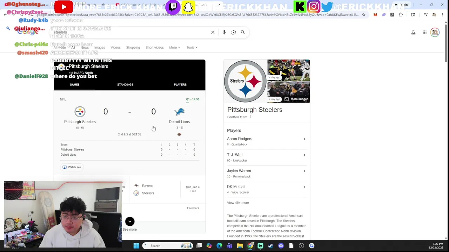Open the Chrome extensions puzzle menu
The image size is (449, 252).
[401, 15]
